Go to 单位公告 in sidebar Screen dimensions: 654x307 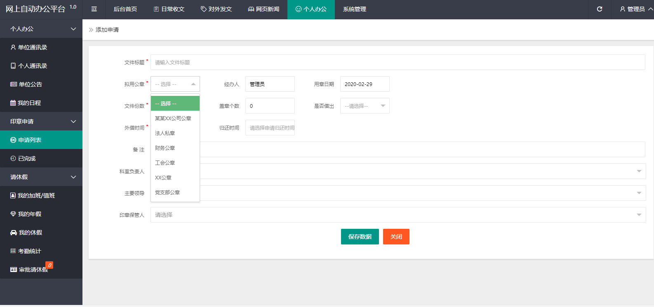30,84
